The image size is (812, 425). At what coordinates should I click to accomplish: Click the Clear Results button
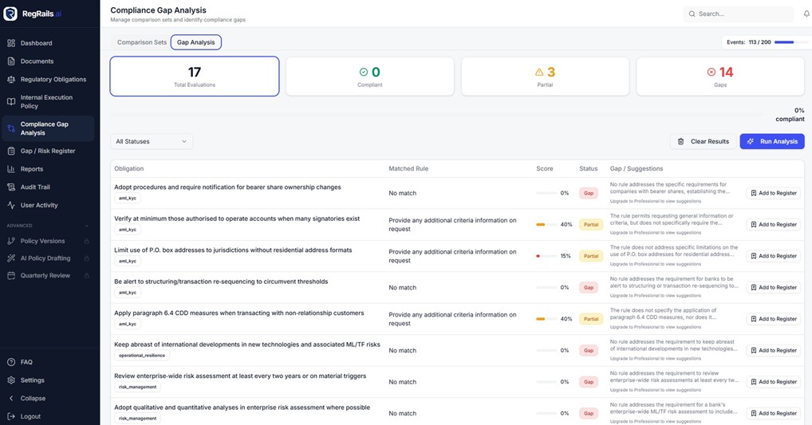click(703, 141)
